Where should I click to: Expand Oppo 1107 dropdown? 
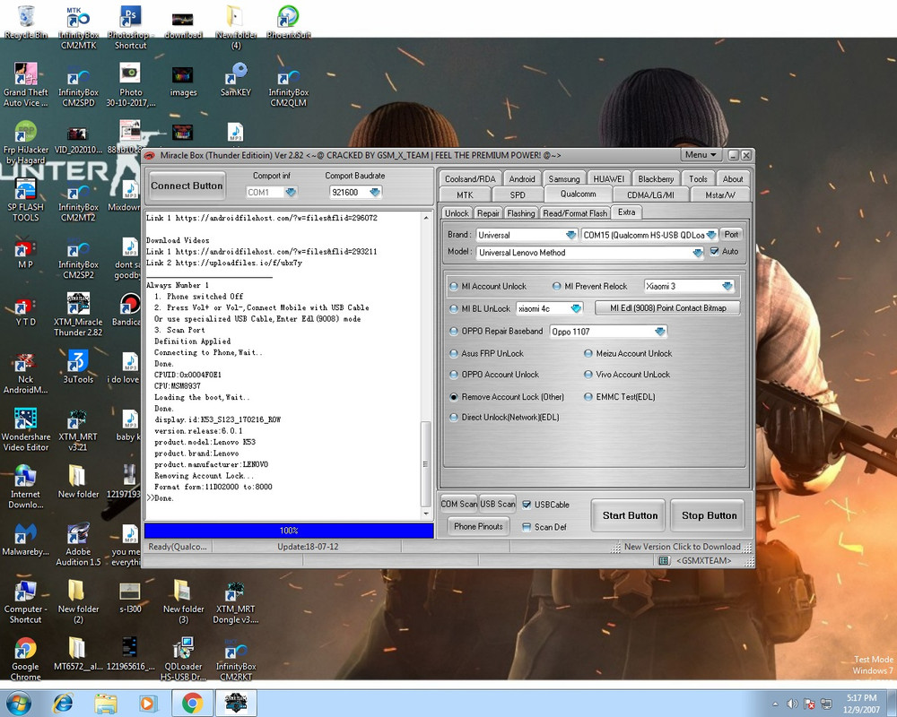tap(660, 332)
